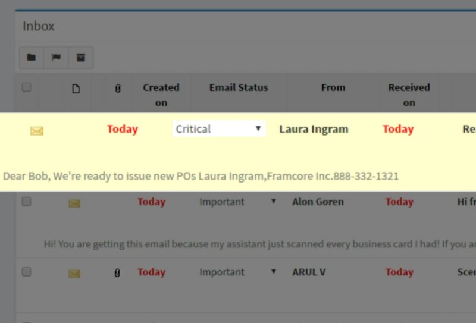Click the document icon in the table header
Screen dimensions: 476x323
pos(76,89)
